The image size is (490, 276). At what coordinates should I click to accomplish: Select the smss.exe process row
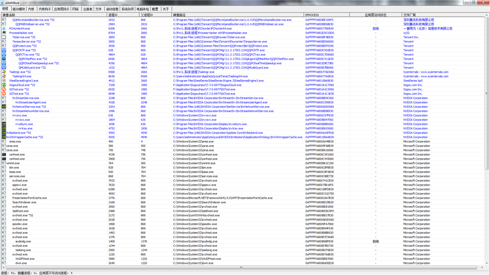pos(243,141)
